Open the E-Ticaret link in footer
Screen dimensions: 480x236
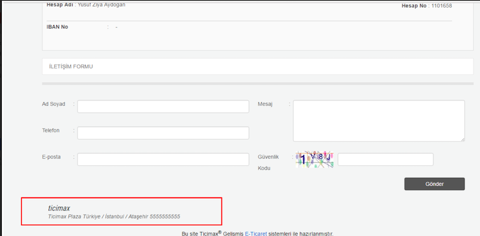256,234
